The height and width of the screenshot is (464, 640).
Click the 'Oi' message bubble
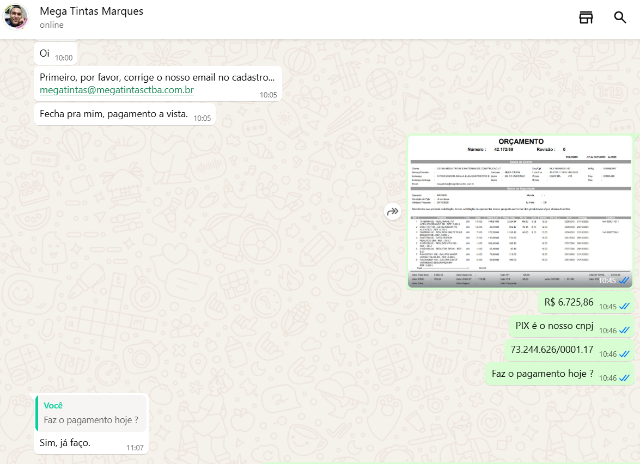45,53
